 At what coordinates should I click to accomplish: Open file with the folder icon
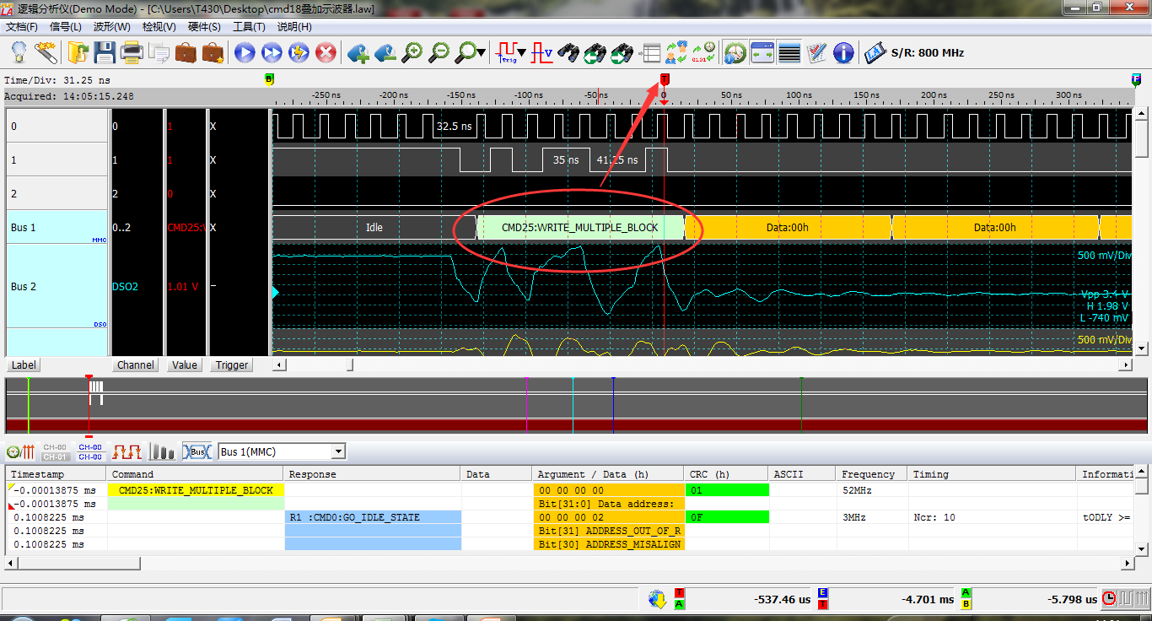[78, 52]
